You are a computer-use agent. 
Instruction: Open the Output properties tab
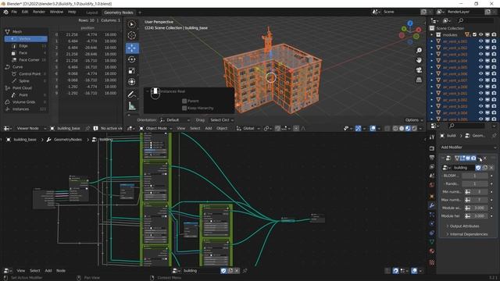pyautogui.click(x=432, y=158)
